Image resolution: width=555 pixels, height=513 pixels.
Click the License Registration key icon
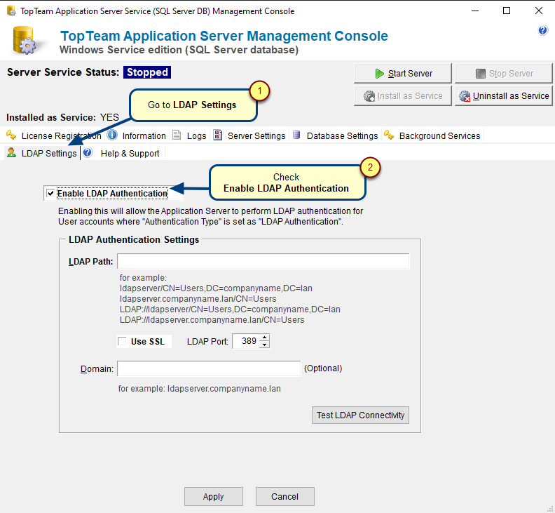[x=11, y=135]
